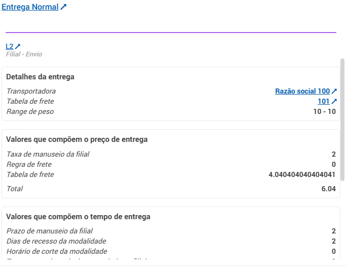Click the Dias de recesso da modalidade label

point(56,241)
